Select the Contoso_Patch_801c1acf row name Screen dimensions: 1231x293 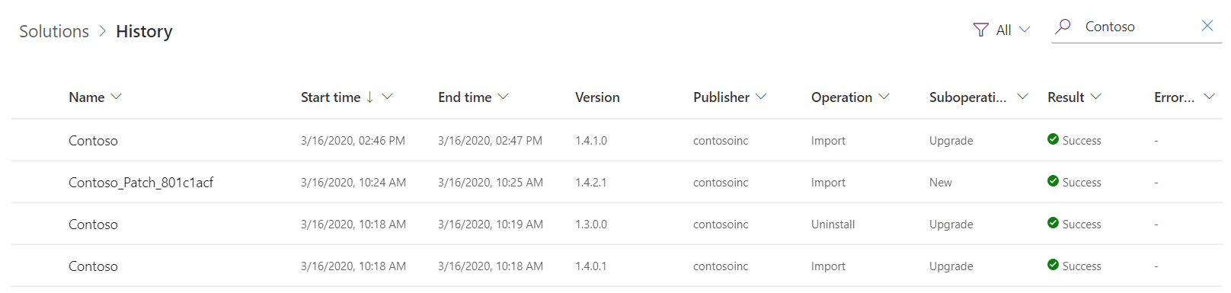point(141,182)
